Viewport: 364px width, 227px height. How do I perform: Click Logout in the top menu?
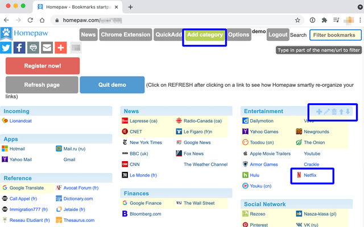(278, 35)
